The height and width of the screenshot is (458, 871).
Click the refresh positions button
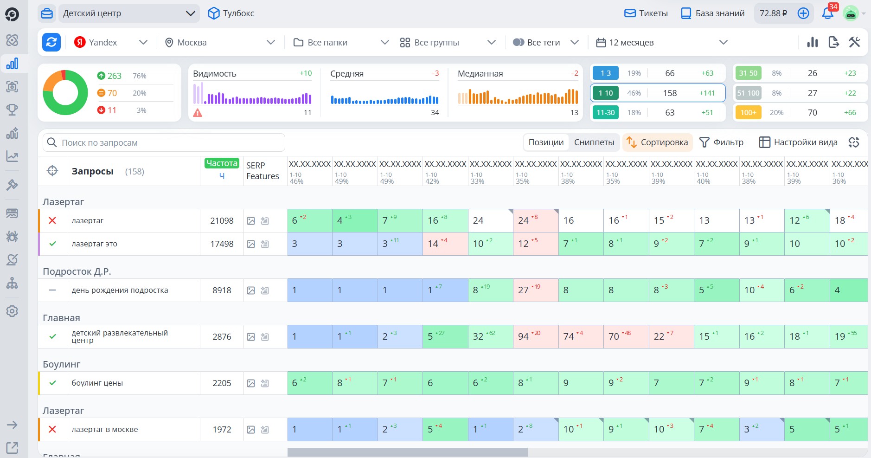coord(51,42)
